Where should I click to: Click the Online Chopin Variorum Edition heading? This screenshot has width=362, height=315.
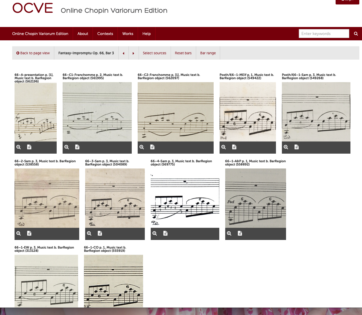point(114,11)
